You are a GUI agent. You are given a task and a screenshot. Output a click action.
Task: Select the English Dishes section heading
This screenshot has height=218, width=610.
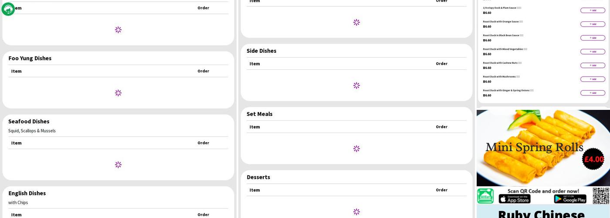pos(27,193)
